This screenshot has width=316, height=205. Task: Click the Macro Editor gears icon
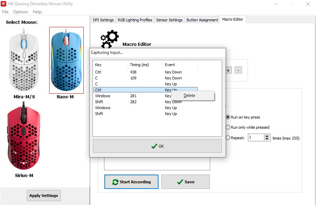(x=109, y=39)
